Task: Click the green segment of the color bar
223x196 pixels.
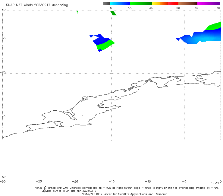Action: [x=141, y=4]
